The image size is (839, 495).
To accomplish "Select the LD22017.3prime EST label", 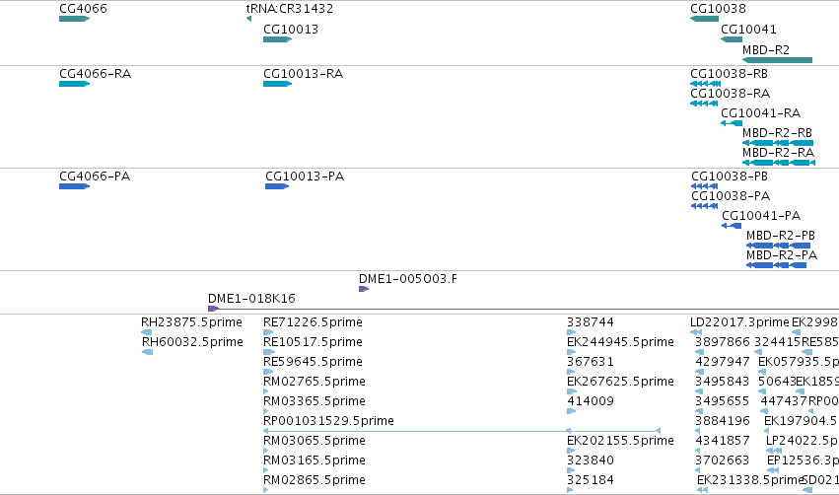I will coord(739,322).
